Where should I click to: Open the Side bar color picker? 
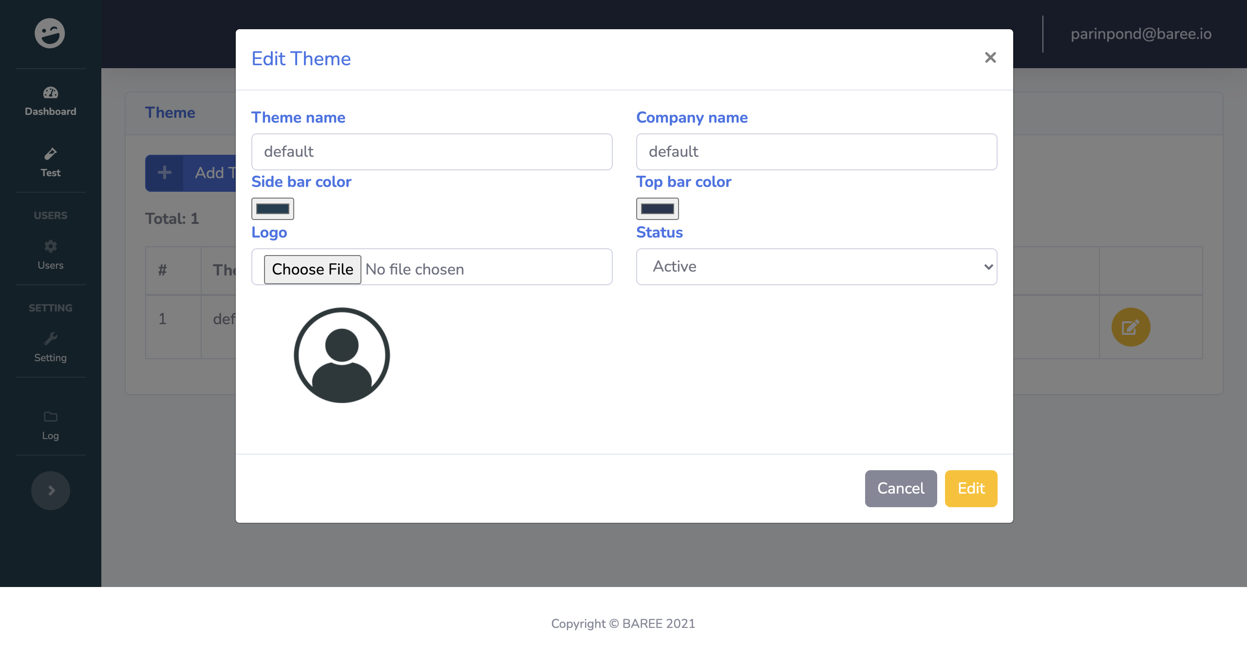click(x=272, y=208)
